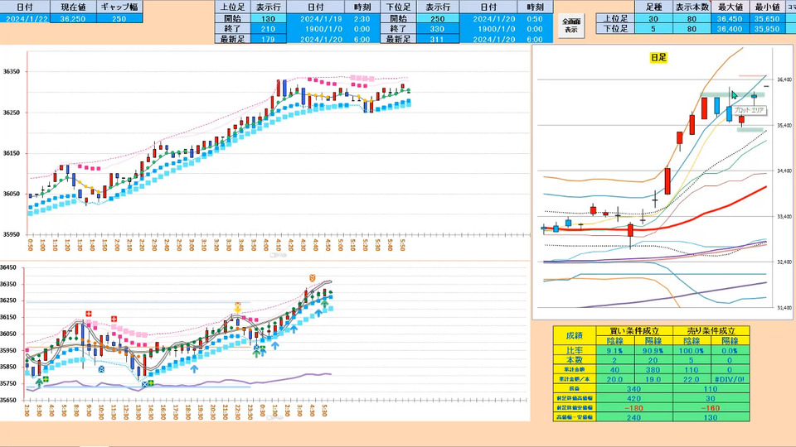Viewport: 796px width, 447px height.
Task: Select the 100.0% ratio cell
Action: tap(692, 350)
